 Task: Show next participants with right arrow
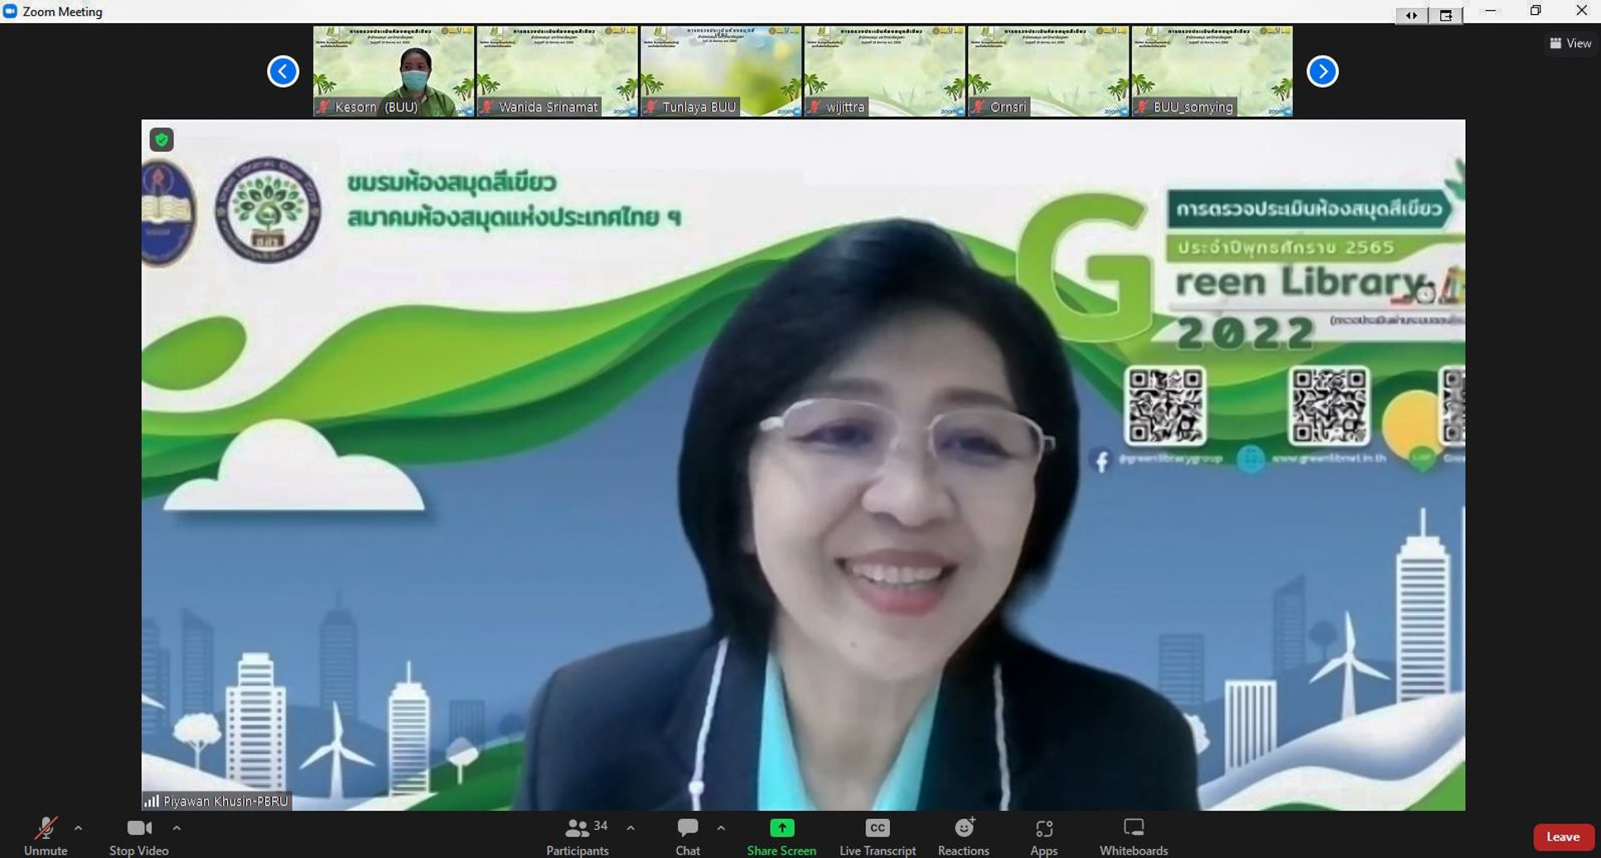(x=1323, y=71)
